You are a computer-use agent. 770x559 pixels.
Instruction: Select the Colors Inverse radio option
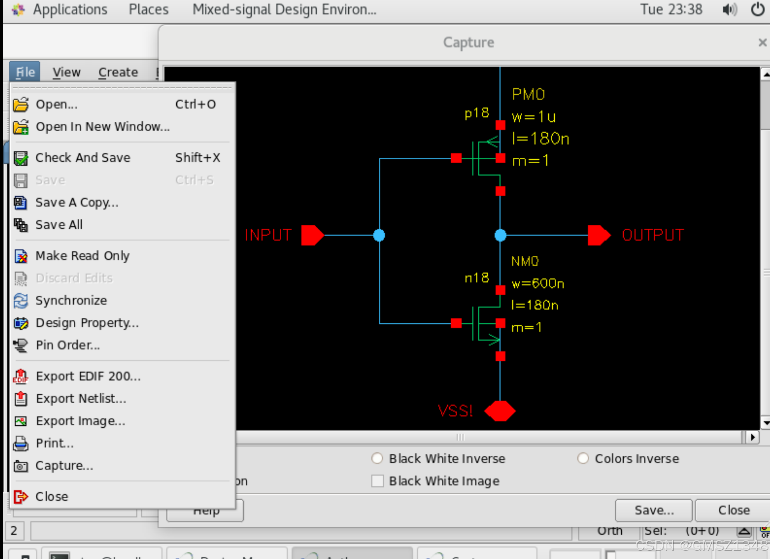(583, 458)
